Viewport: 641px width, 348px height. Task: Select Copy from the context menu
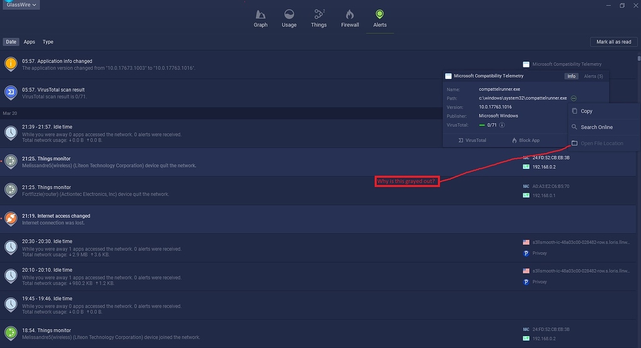pyautogui.click(x=587, y=111)
